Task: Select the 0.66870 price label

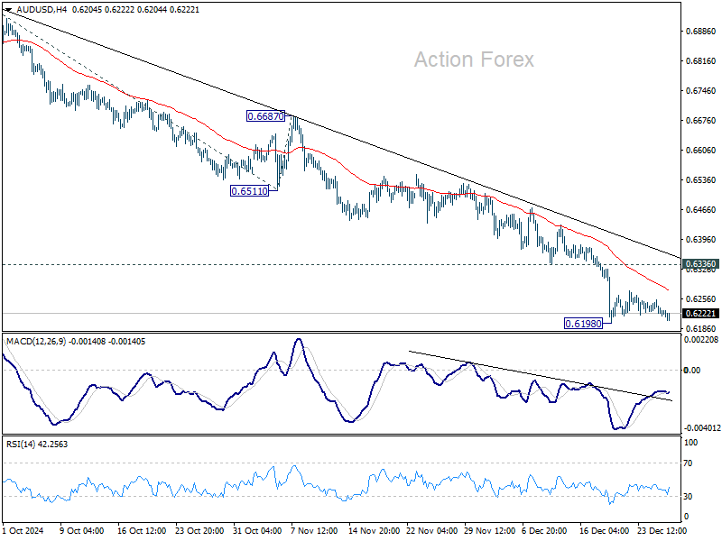Action: click(265, 116)
